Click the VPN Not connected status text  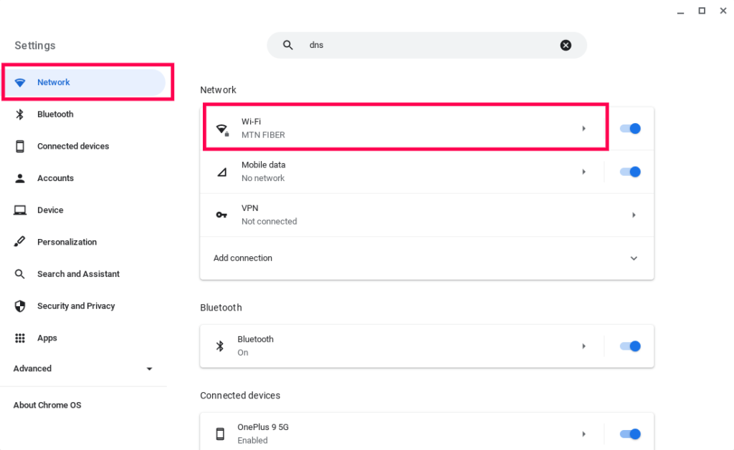(270, 222)
